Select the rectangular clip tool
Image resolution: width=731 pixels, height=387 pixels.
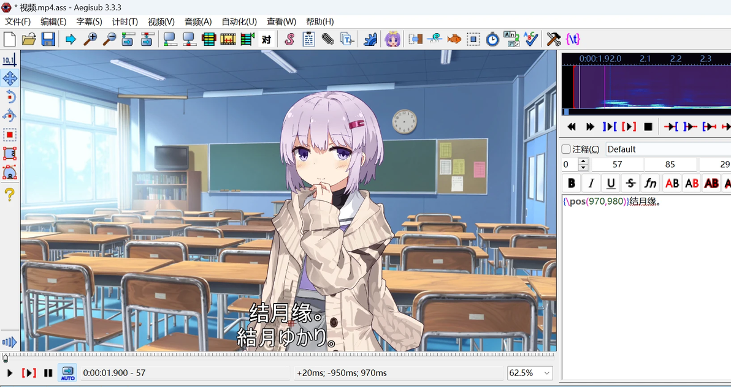tap(10, 153)
